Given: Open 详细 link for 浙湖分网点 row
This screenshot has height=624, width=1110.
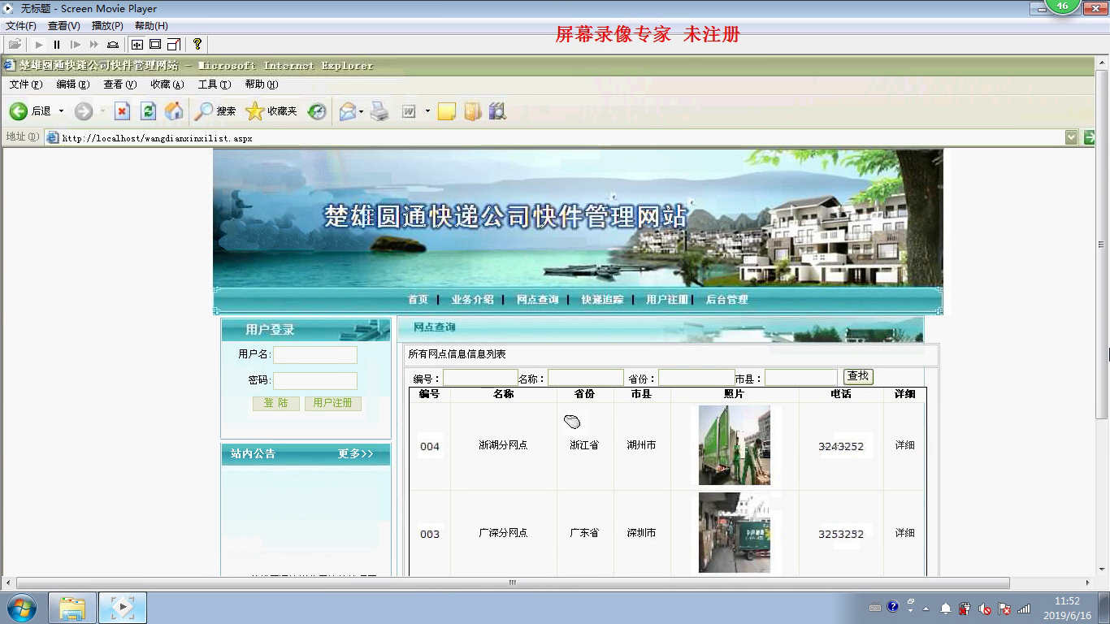Looking at the screenshot, I should pyautogui.click(x=904, y=445).
